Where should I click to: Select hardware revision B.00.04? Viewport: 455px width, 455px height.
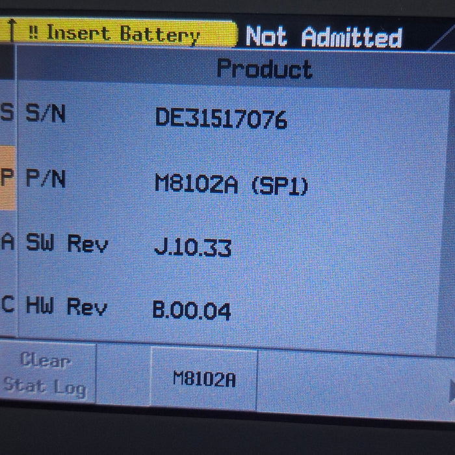[x=192, y=311]
